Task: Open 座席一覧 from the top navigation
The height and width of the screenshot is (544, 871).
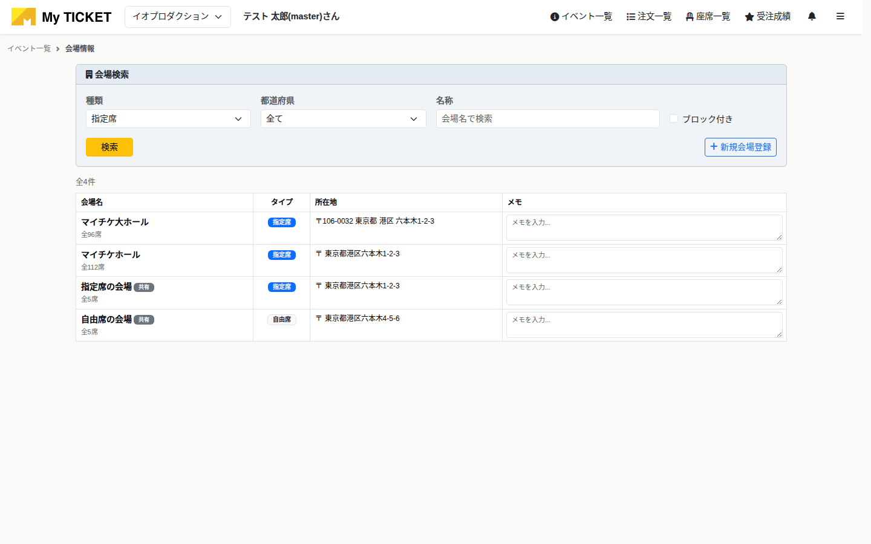Action: (x=708, y=16)
